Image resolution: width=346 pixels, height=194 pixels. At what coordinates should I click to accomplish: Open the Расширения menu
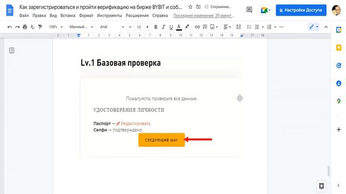tap(137, 16)
